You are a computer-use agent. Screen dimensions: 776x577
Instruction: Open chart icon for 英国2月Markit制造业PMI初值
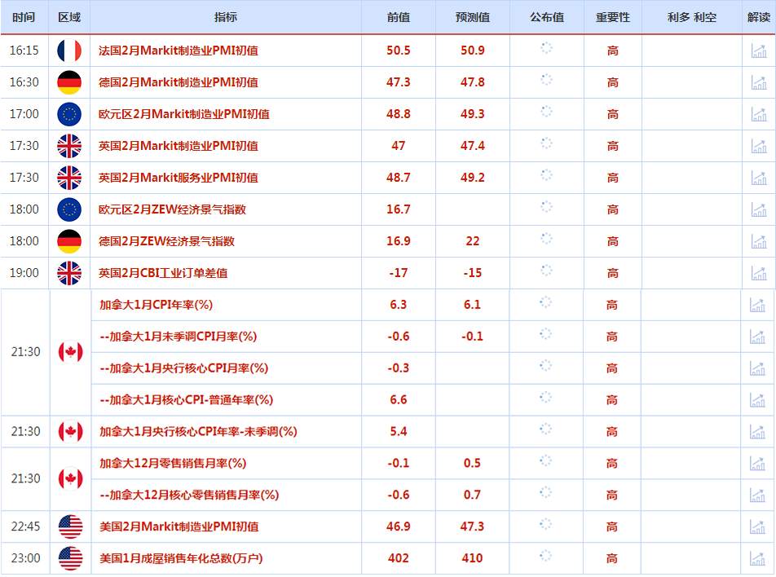[x=759, y=146]
